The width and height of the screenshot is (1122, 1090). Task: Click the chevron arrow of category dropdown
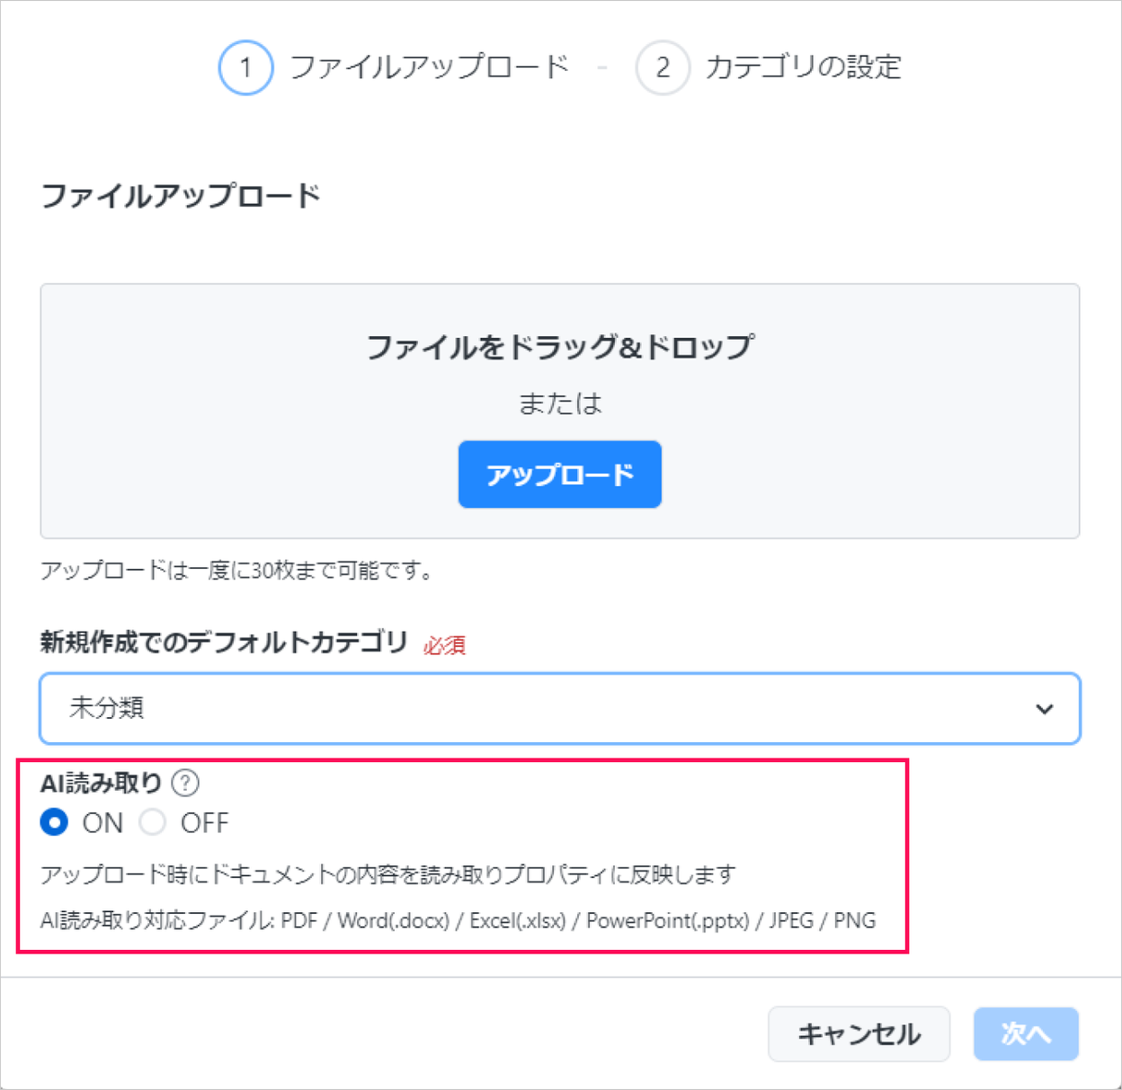pos(1044,709)
